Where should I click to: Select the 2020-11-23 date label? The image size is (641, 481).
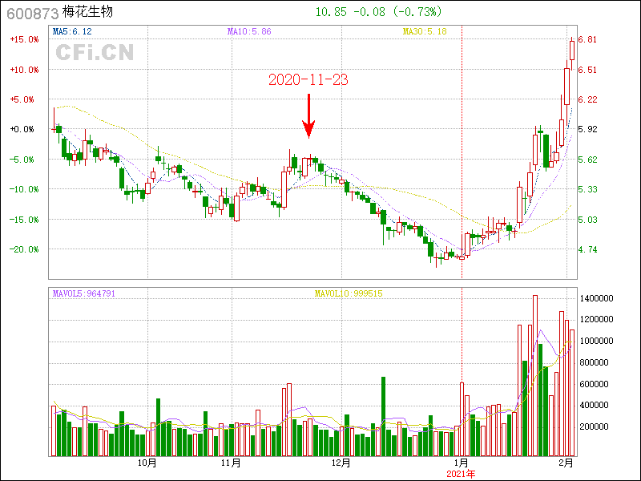click(x=308, y=80)
